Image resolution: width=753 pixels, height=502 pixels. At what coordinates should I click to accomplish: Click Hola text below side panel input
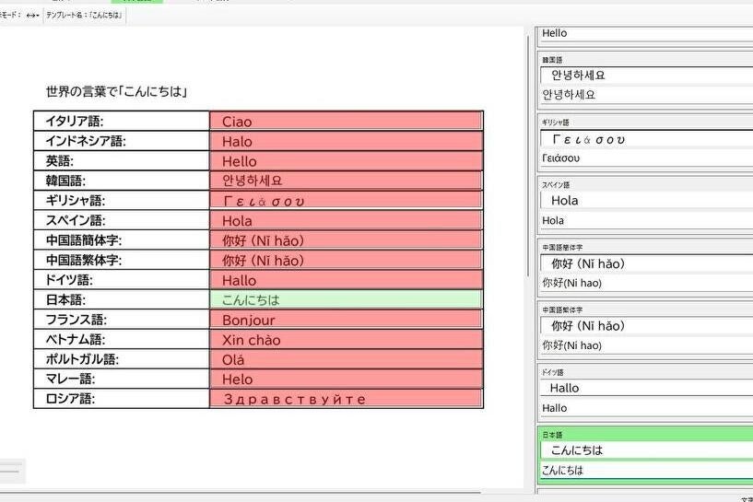553,220
